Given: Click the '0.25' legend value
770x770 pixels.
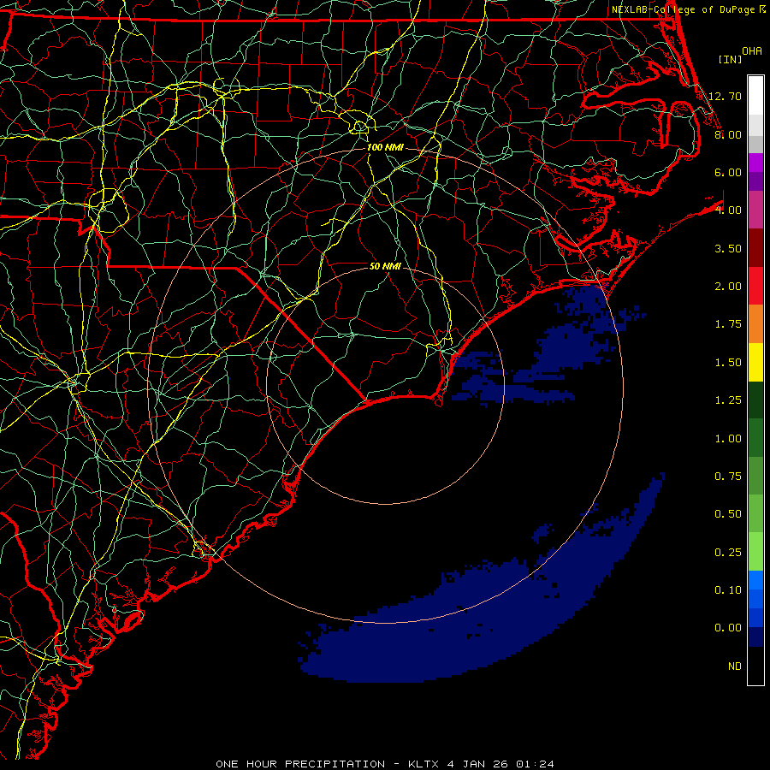Looking at the screenshot, I should 728,553.
